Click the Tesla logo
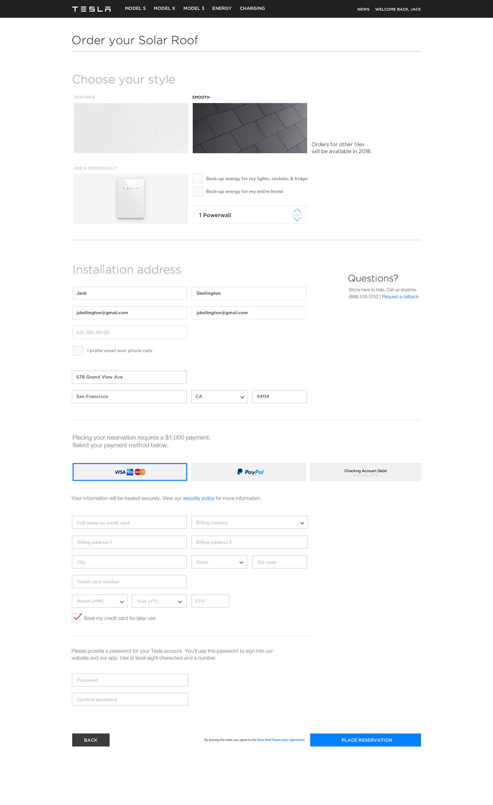The image size is (493, 805). click(91, 9)
